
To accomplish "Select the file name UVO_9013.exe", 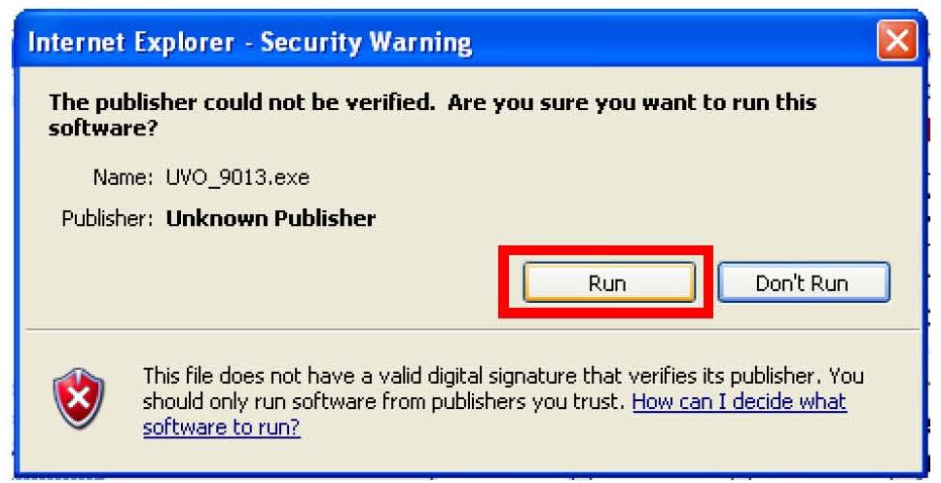I will [237, 178].
